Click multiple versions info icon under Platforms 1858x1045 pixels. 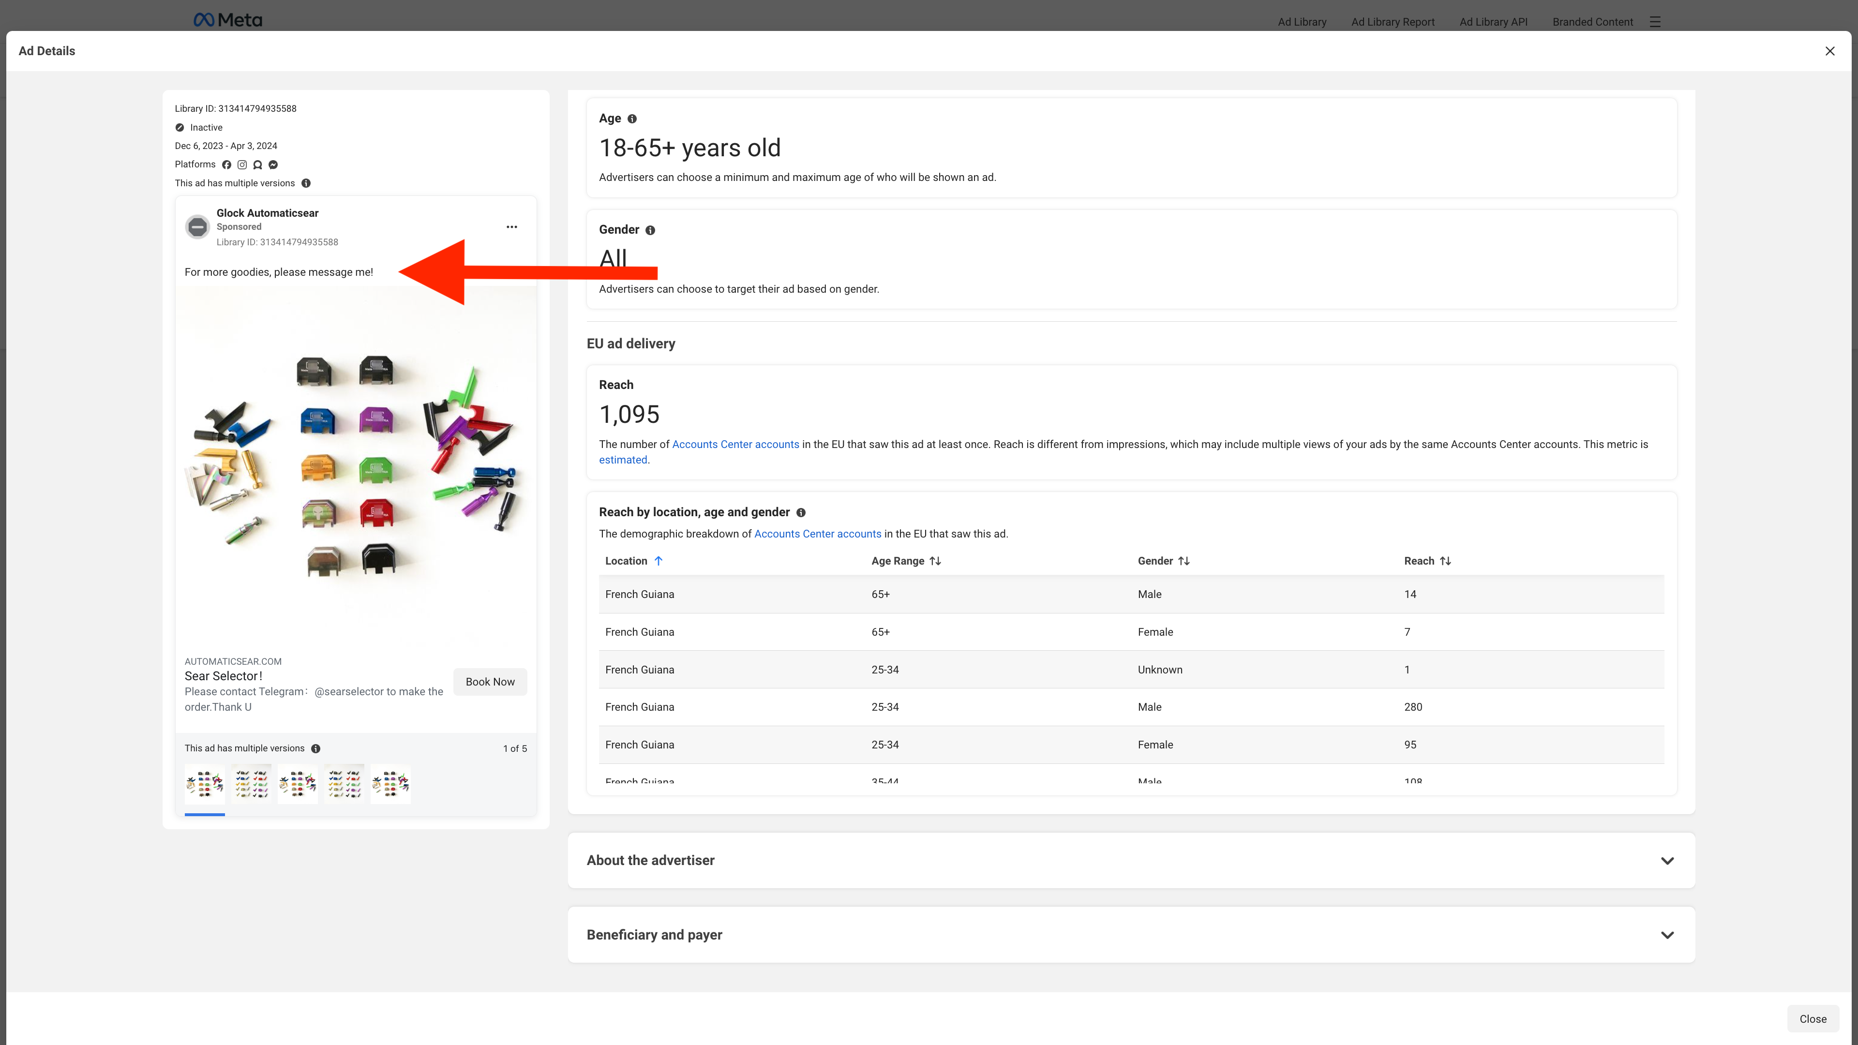click(x=306, y=183)
